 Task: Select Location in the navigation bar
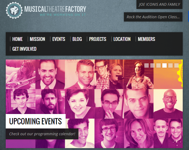click(x=122, y=39)
